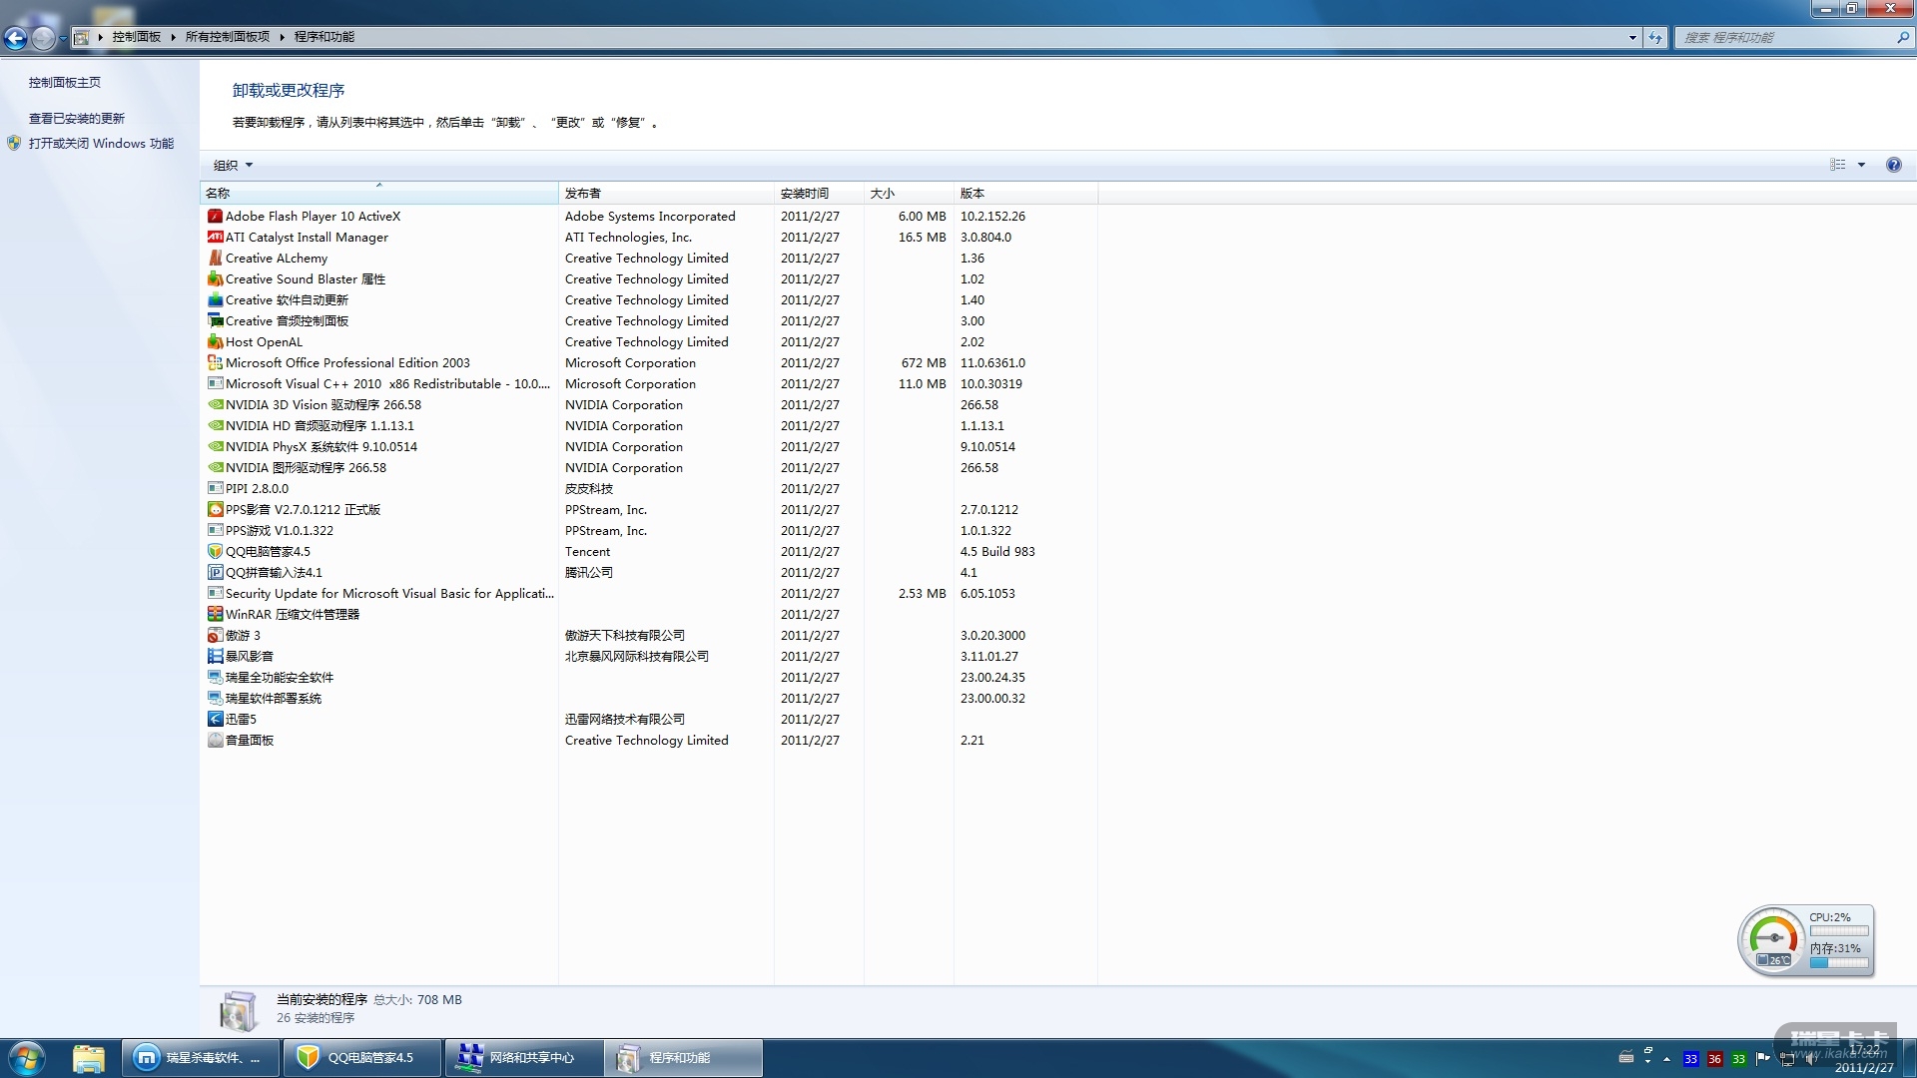The height and width of the screenshot is (1078, 1917).
Task: Click the Adobe Flash Player icon
Action: tap(215, 216)
